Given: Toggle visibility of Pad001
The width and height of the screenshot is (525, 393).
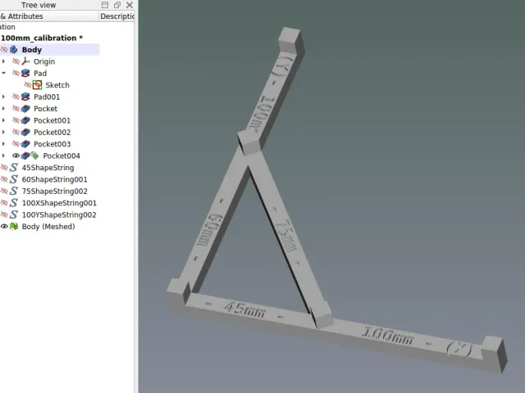Looking at the screenshot, I should pyautogui.click(x=16, y=97).
